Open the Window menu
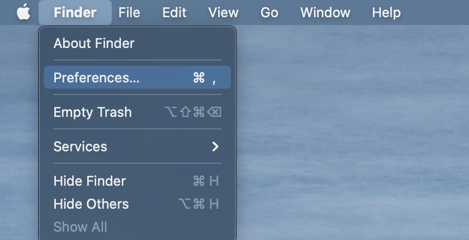Image resolution: width=469 pixels, height=240 pixels. (x=325, y=12)
